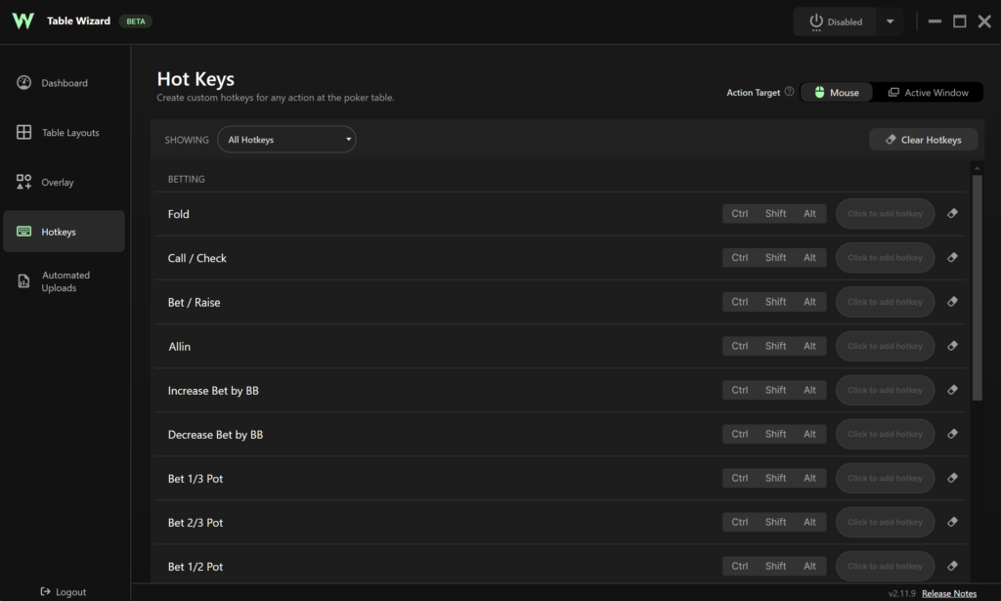
Task: Clear the Allin hotkey eraser icon
Action: (x=952, y=346)
